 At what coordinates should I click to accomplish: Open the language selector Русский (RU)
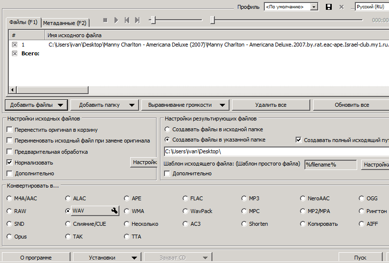372,7
